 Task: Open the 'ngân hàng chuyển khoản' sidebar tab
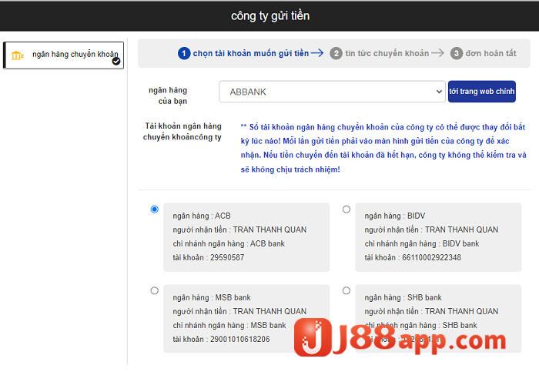pos(64,55)
